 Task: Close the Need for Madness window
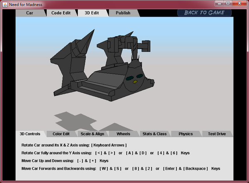coord(239,3)
